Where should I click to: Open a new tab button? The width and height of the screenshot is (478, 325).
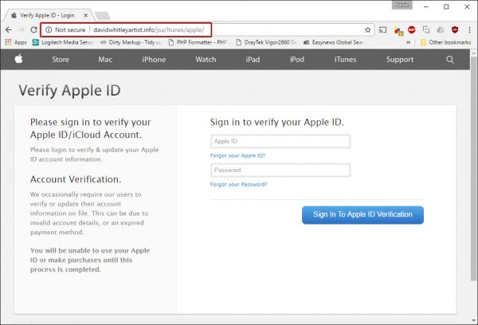click(103, 15)
